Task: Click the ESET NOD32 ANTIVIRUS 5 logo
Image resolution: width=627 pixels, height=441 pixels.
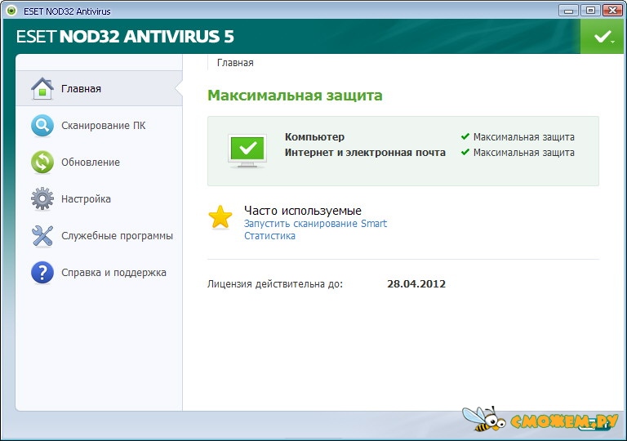Action: click(125, 37)
